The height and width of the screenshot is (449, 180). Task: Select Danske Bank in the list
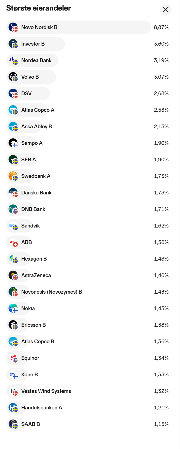tap(36, 193)
